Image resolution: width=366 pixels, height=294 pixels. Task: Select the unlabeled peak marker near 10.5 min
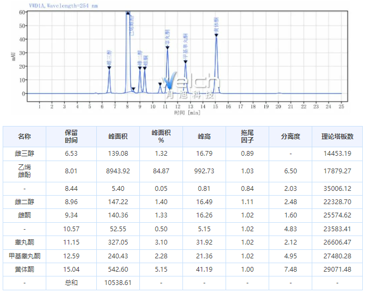point(160,84)
